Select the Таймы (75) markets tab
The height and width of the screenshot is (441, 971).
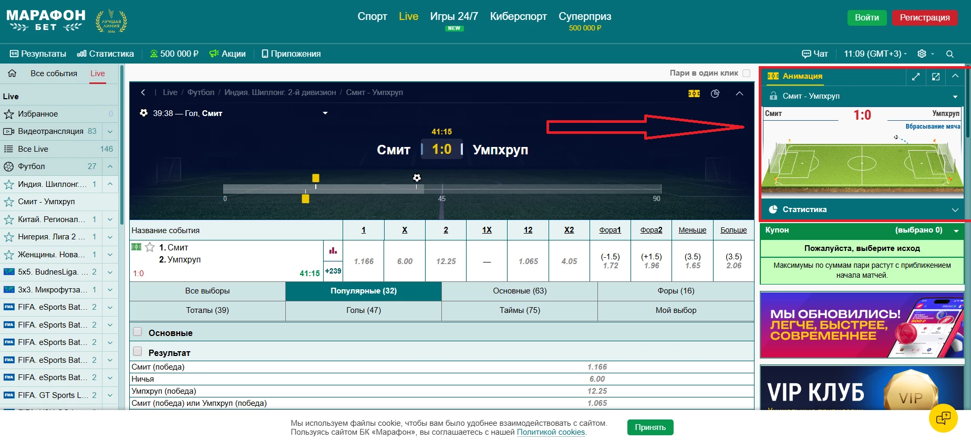coord(520,310)
